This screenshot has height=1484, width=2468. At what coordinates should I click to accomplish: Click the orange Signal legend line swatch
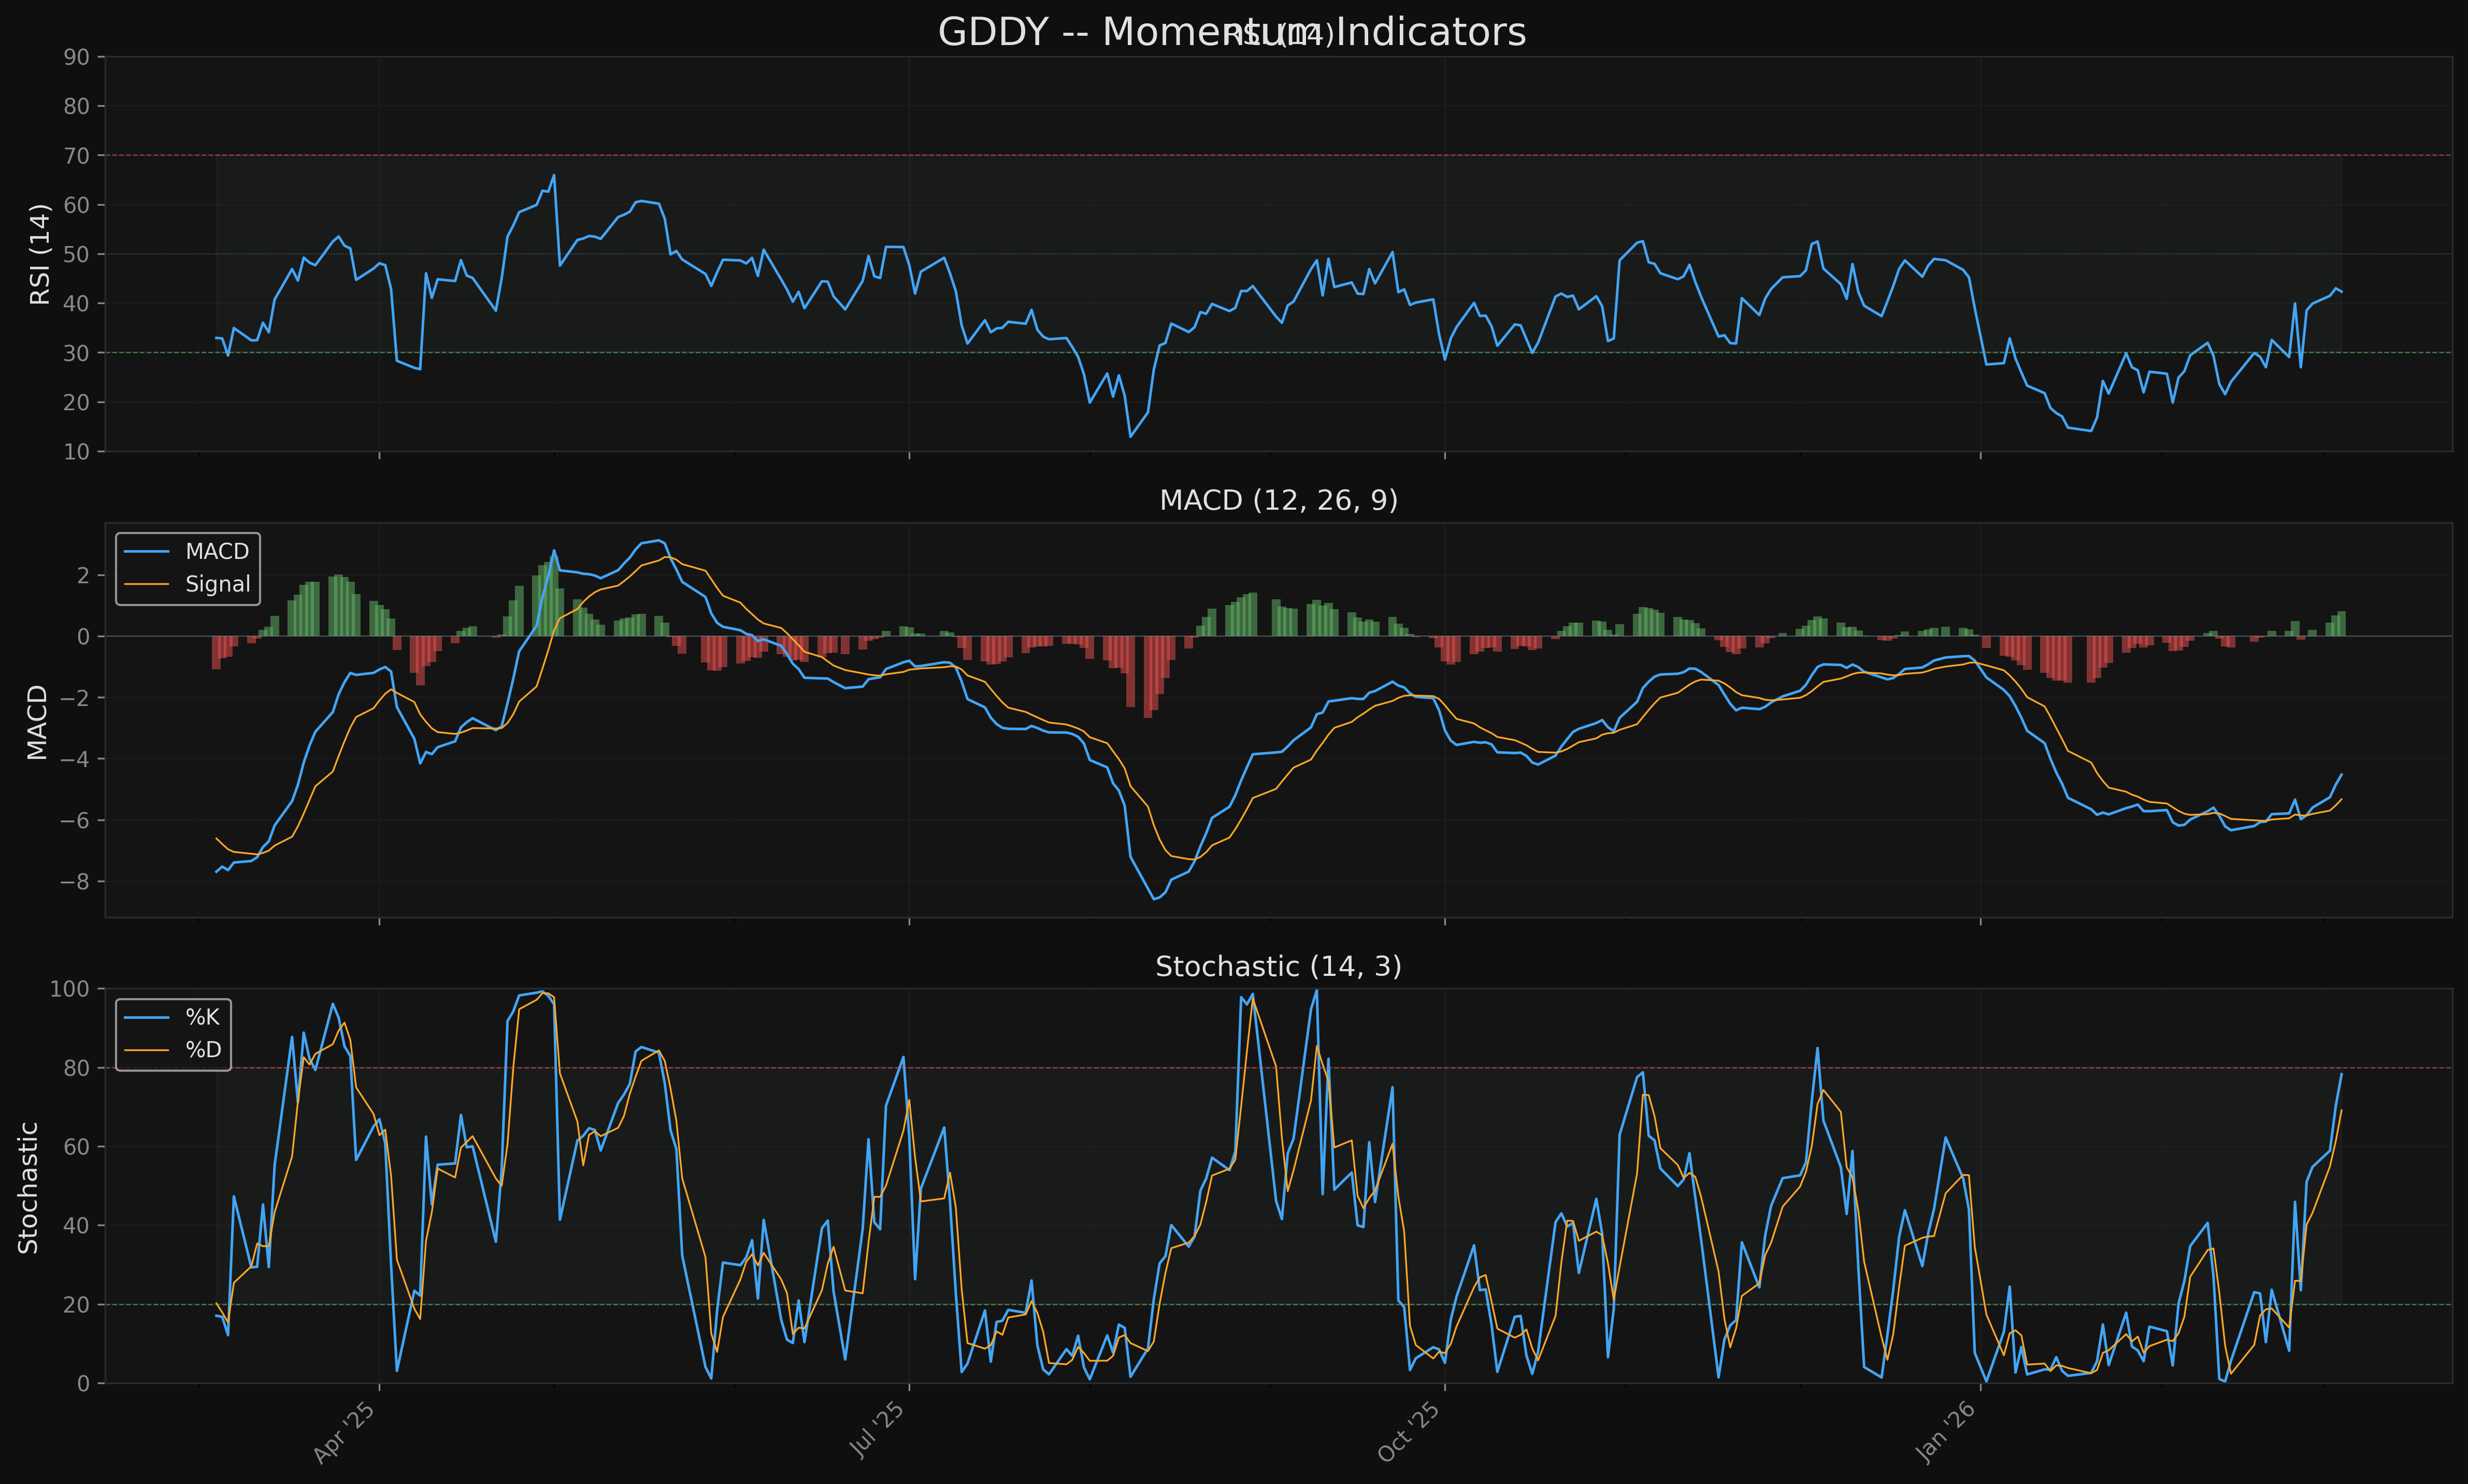[x=147, y=584]
